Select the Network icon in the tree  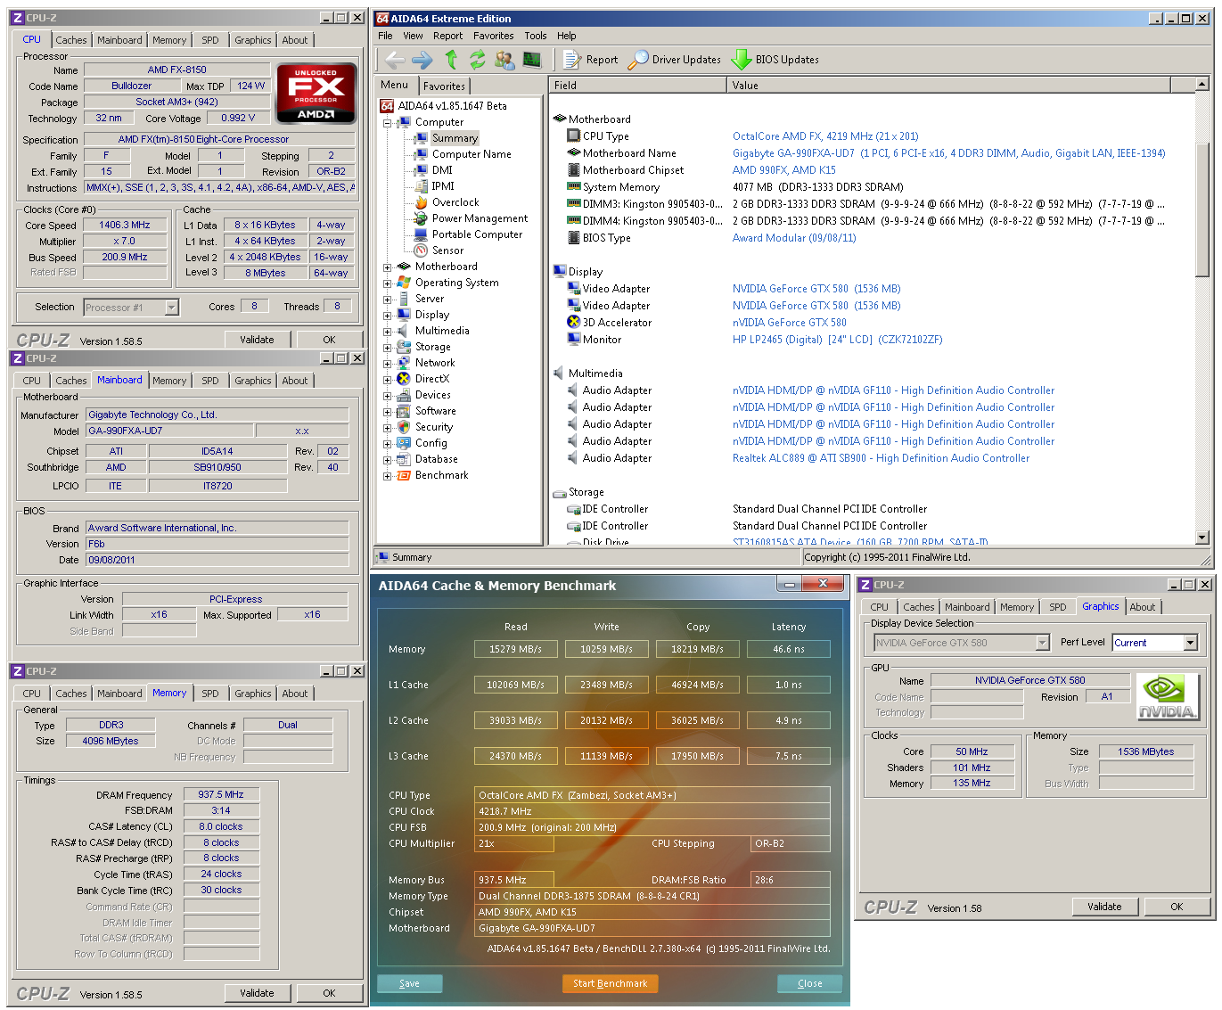403,363
